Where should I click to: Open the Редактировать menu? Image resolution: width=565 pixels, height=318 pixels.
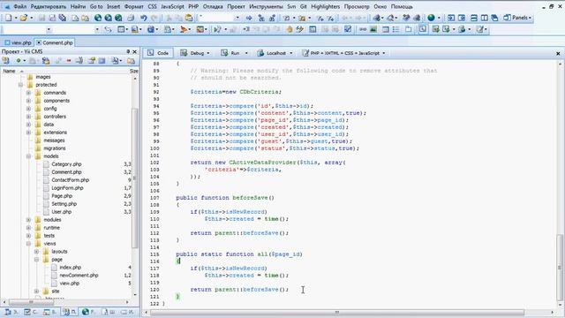(x=49, y=6)
